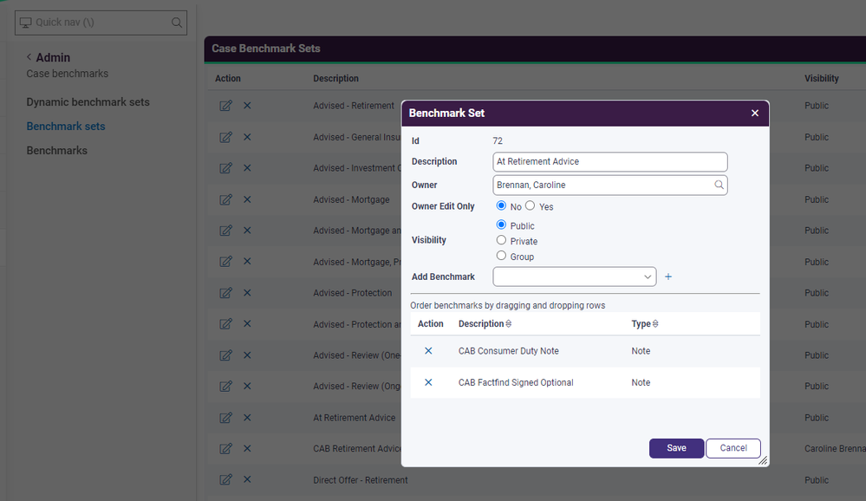Edit the Advised - Mortgage, Pr... row
The height and width of the screenshot is (501, 866).
click(225, 262)
